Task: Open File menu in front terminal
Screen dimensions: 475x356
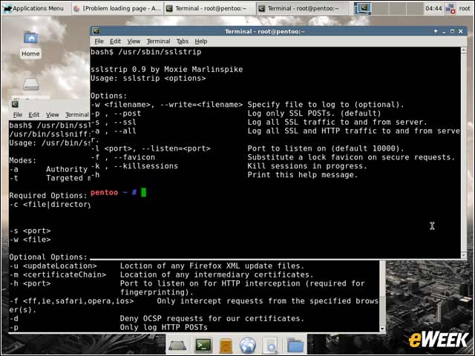Action: tap(99, 42)
